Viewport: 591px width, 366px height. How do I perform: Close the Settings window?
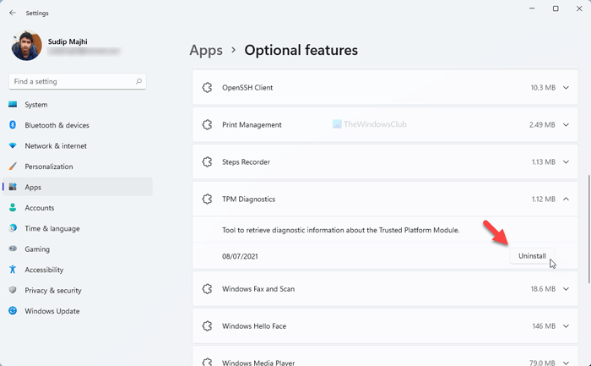(x=579, y=8)
